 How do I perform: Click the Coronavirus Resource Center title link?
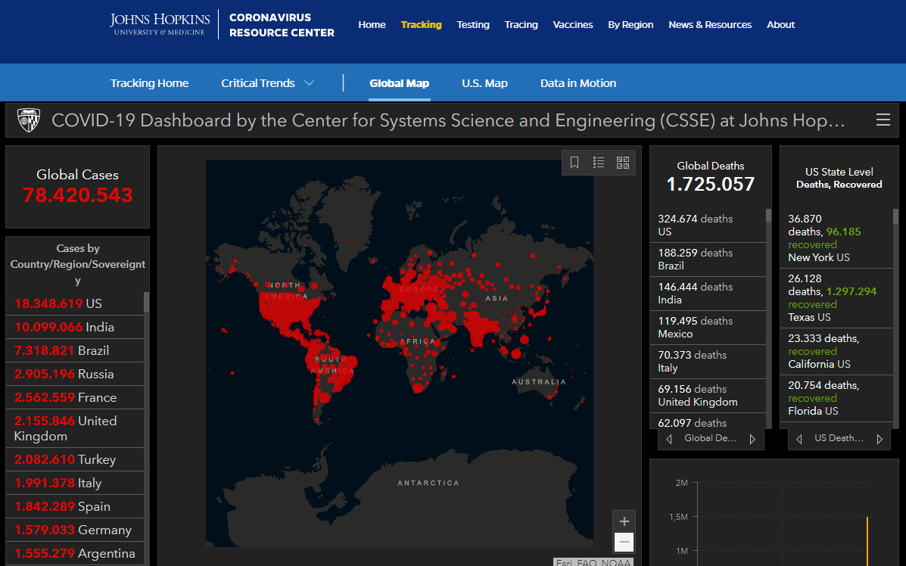click(282, 25)
